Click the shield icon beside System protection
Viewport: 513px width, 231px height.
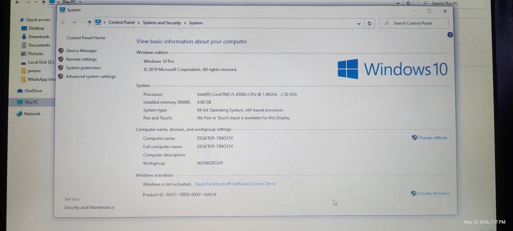click(61, 68)
